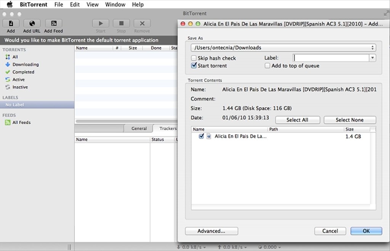
Task: Click the Select None button
Action: tap(350, 120)
